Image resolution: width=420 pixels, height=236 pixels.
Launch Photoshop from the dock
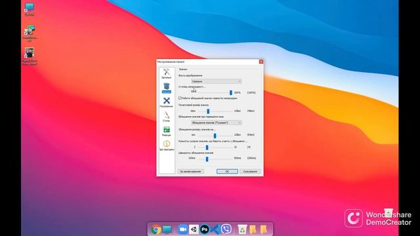204,229
